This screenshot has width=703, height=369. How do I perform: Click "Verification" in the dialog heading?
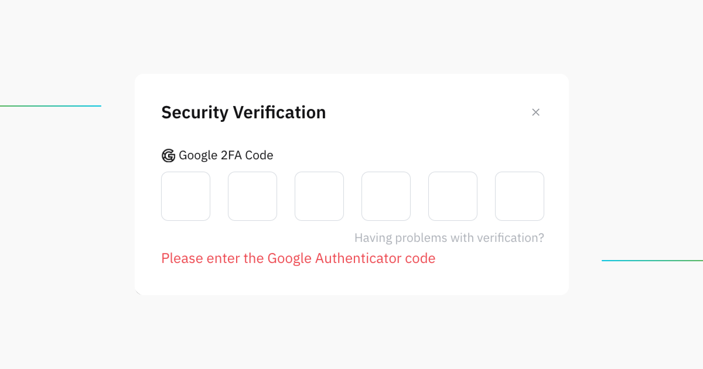(x=279, y=112)
